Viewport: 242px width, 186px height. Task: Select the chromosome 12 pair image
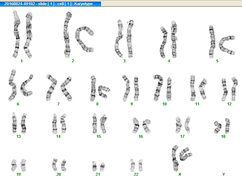pos(229,89)
